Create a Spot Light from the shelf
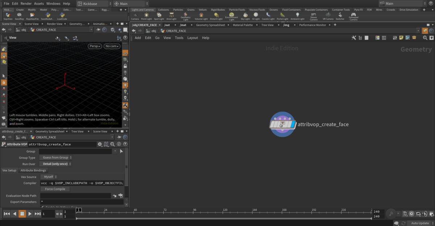435x226 pixels. click(x=159, y=16)
